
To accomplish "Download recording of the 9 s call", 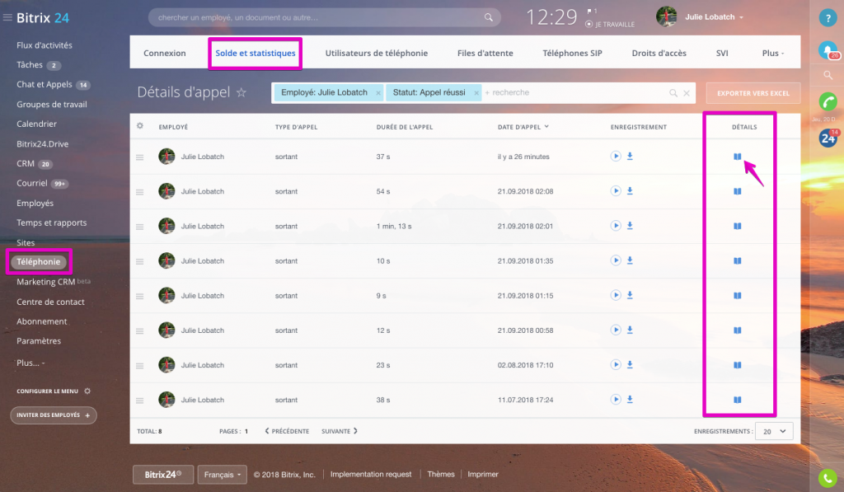I will pos(630,295).
